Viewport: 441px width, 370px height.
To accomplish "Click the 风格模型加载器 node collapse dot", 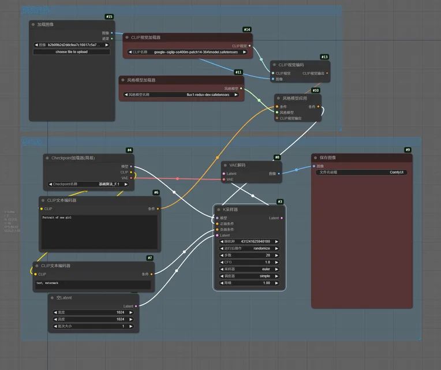I will click(123, 80).
